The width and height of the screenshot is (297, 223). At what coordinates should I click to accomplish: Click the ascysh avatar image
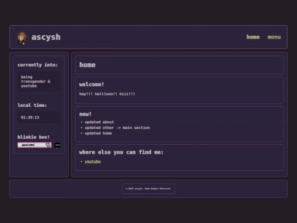(x=22, y=38)
